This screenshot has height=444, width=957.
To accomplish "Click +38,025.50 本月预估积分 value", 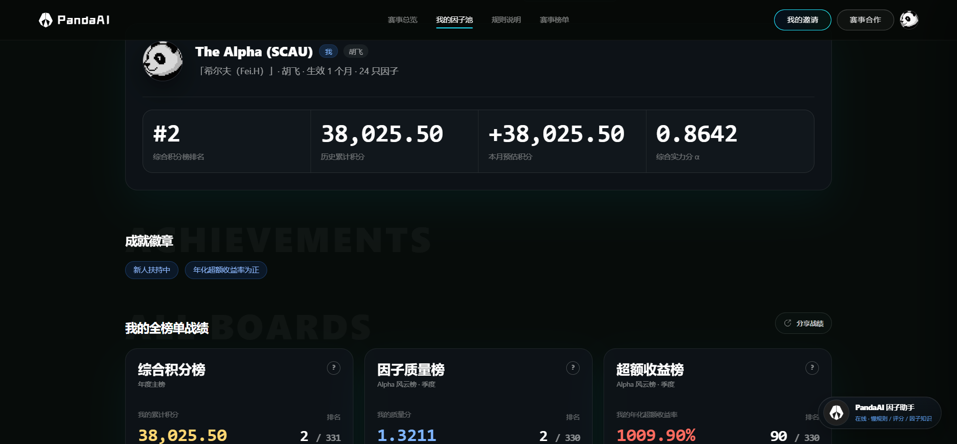I will point(556,134).
